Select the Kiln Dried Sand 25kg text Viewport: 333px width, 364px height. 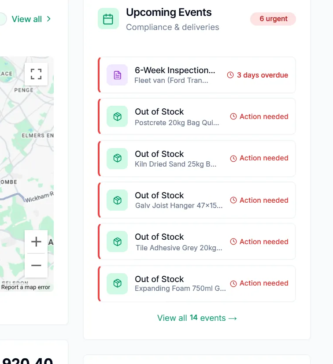tap(176, 164)
